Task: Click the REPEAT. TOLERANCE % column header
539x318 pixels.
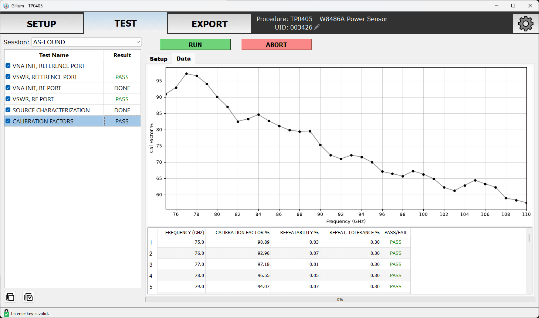Action: pyautogui.click(x=350, y=233)
